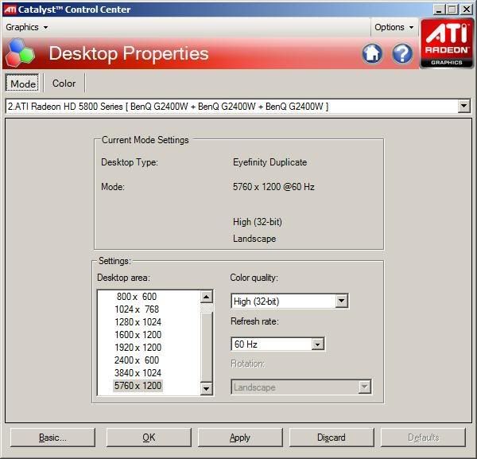Select 1600 x 1200 desktop area
The height and width of the screenshot is (459, 477).
(138, 335)
